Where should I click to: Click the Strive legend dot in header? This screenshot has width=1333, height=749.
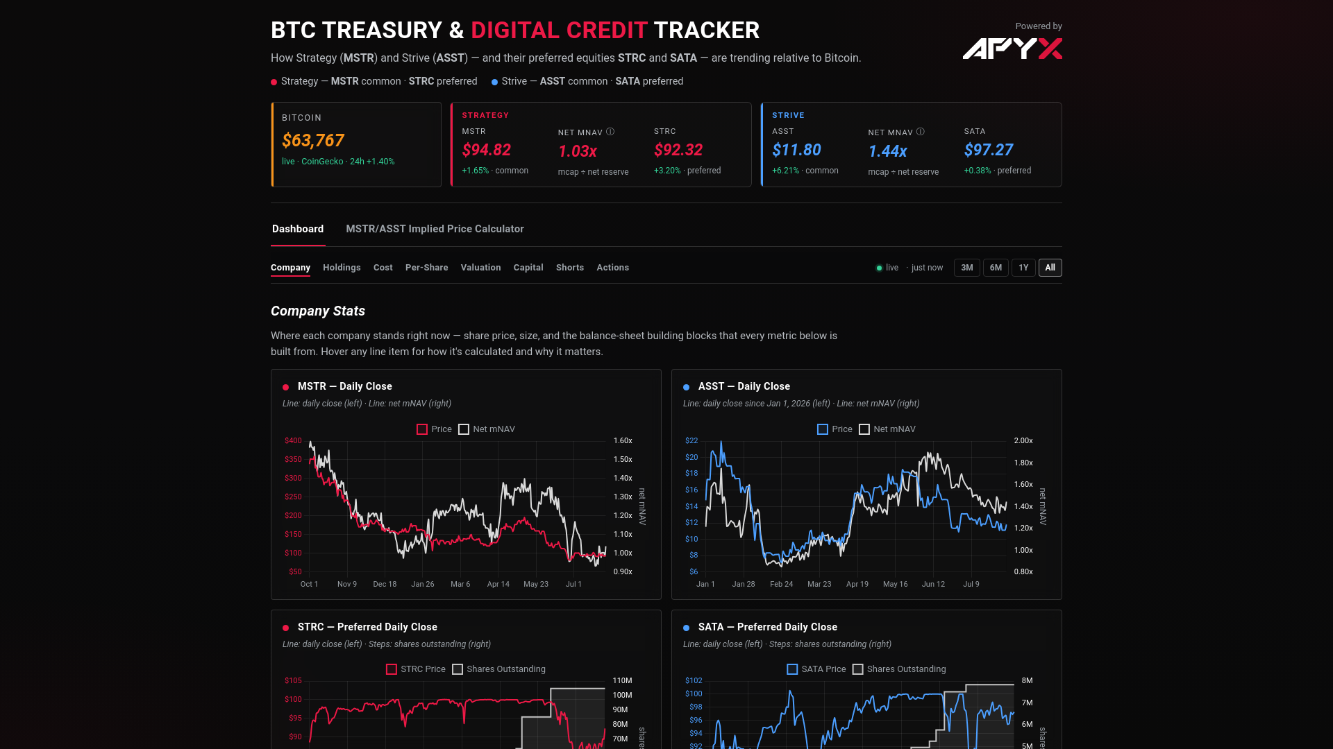(494, 82)
